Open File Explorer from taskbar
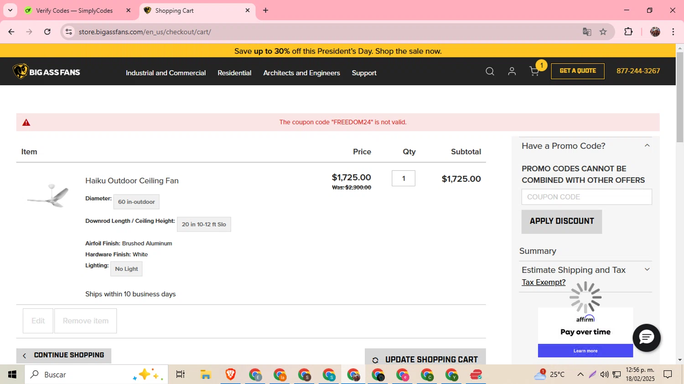Image resolution: width=684 pixels, height=384 pixels. [206, 374]
